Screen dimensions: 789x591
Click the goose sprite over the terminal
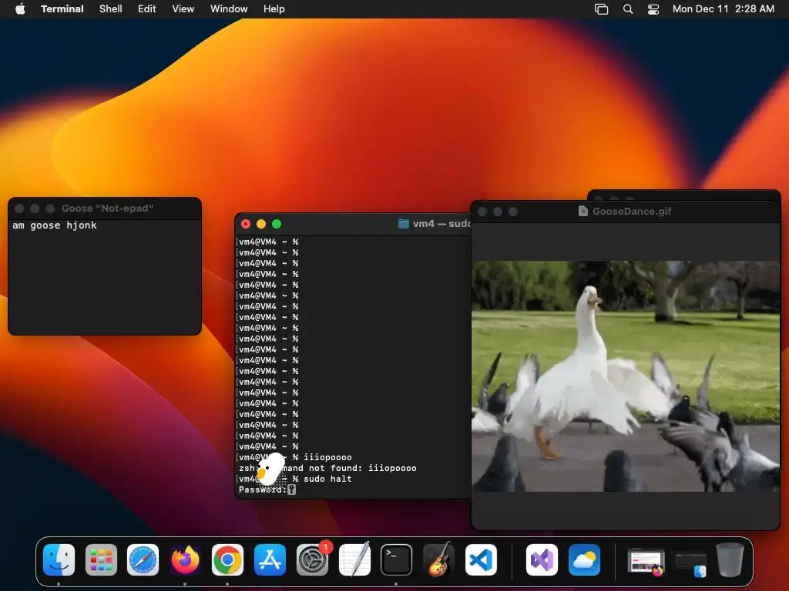click(x=270, y=469)
